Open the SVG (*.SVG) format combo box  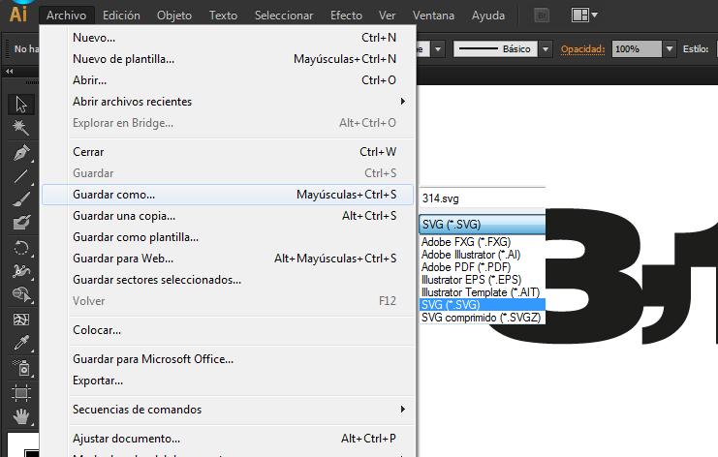tap(483, 225)
